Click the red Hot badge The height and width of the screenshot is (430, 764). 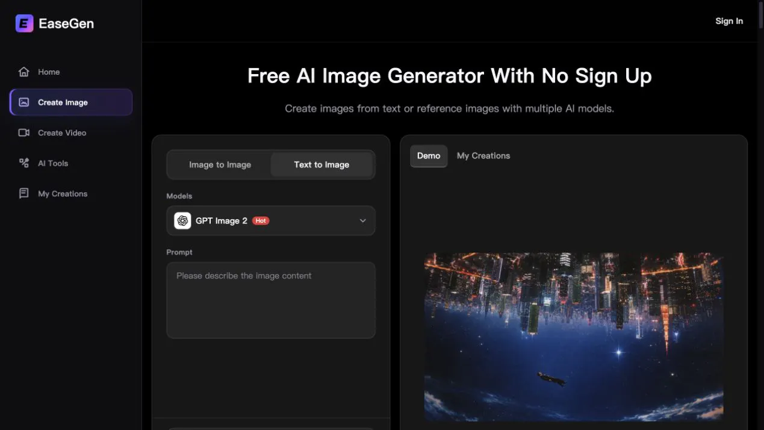pyautogui.click(x=261, y=220)
